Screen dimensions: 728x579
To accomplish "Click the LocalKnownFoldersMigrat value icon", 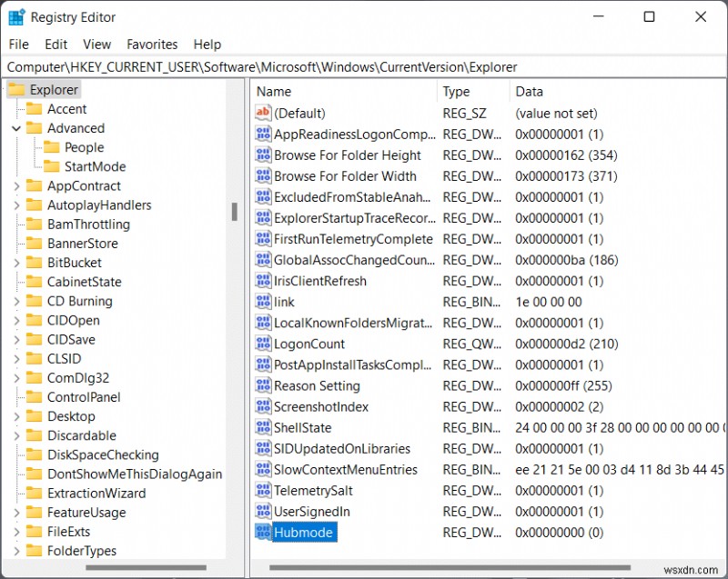I will tap(263, 322).
